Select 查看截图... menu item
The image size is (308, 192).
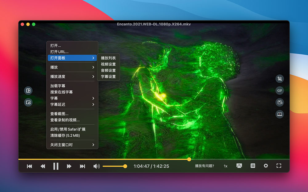pos(72,114)
